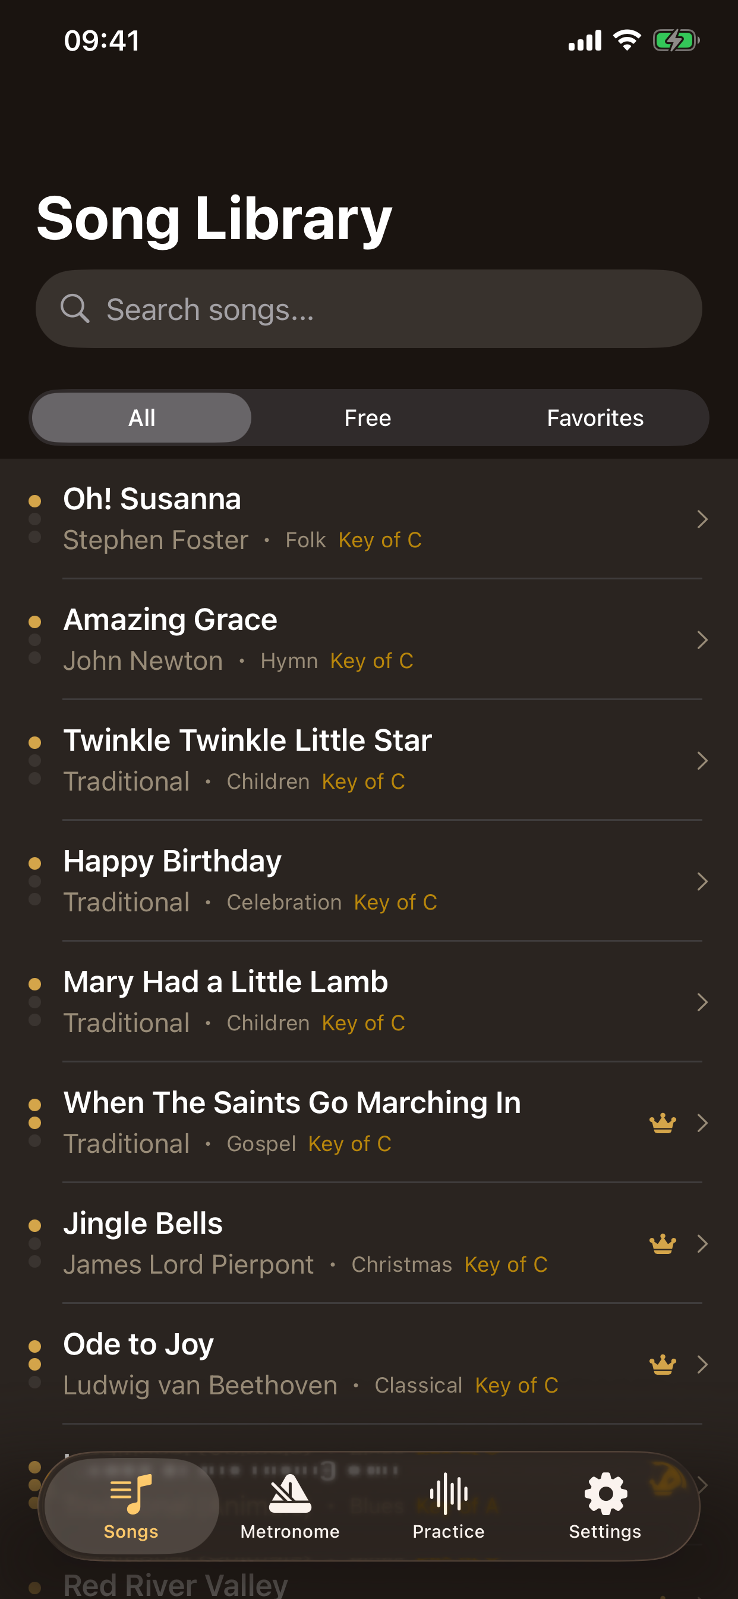Click the magnifier icon in search bar
The width and height of the screenshot is (738, 1599).
tap(75, 309)
